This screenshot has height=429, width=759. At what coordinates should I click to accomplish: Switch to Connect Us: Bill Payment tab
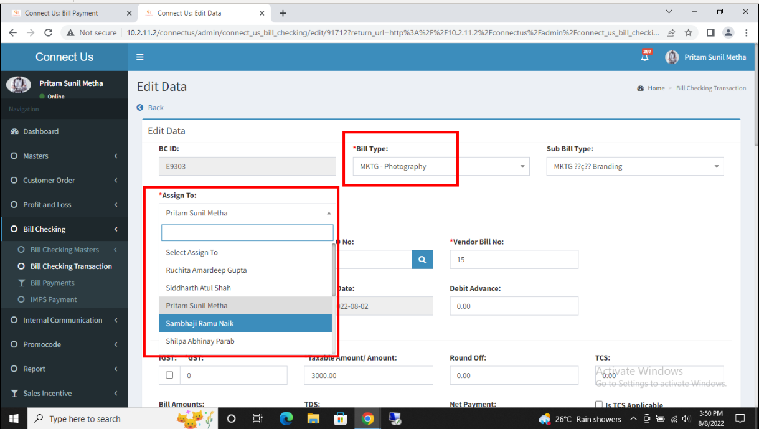[x=61, y=13]
